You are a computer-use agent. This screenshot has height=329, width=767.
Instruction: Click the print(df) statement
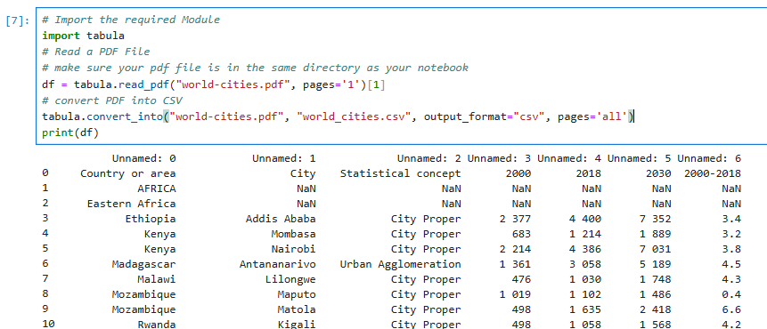tap(70, 132)
